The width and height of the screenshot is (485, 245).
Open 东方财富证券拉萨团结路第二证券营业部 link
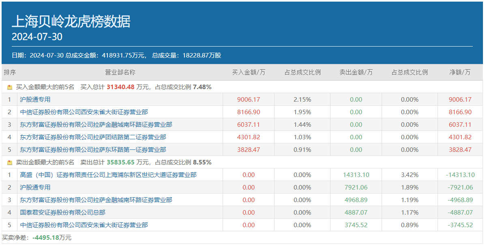(x=93, y=137)
